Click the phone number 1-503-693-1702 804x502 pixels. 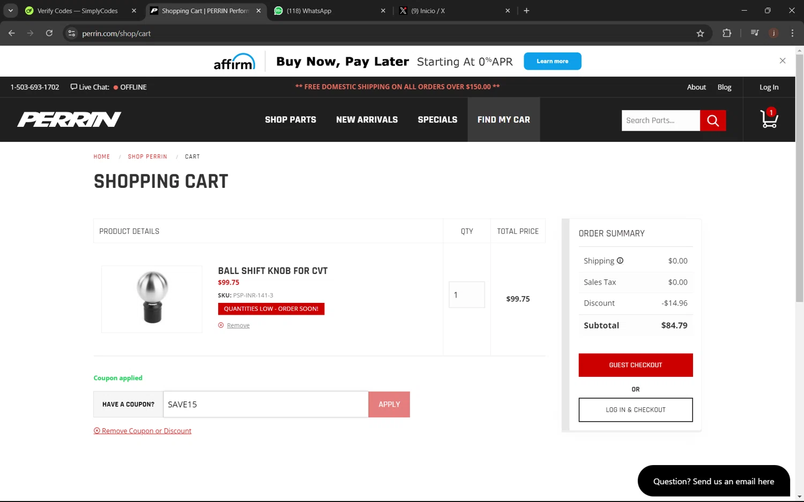pos(35,87)
